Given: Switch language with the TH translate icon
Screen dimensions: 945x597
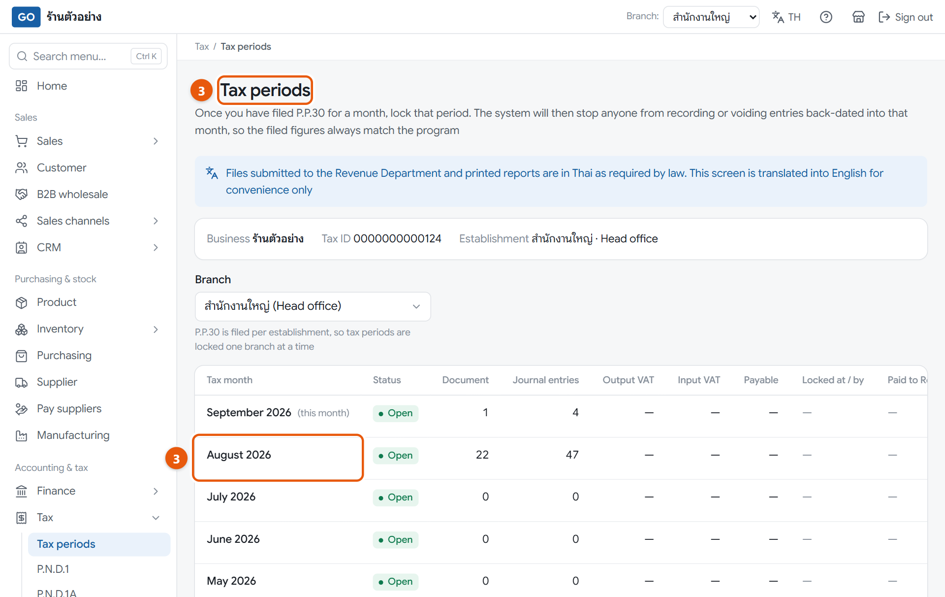Looking at the screenshot, I should pyautogui.click(x=786, y=17).
